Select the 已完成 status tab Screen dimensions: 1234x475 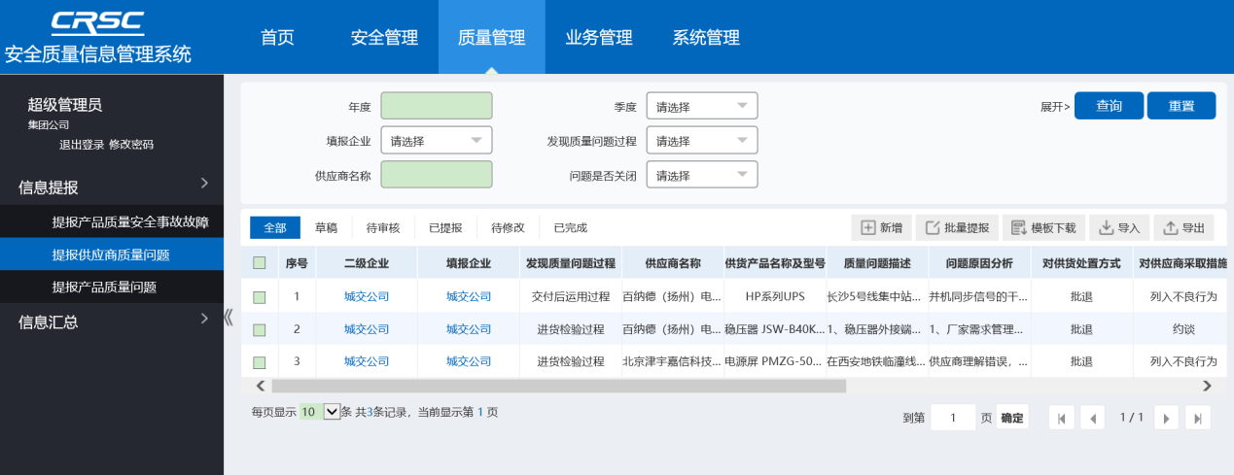pos(570,228)
